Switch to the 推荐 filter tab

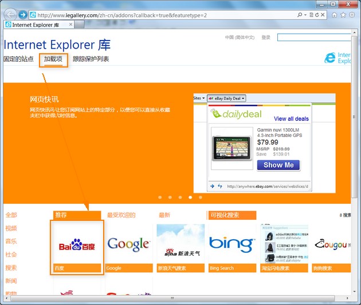pyautogui.click(x=77, y=215)
